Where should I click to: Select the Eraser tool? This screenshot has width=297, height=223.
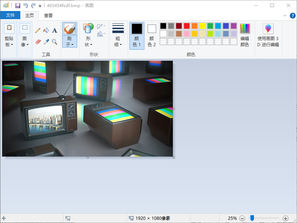tap(38, 42)
